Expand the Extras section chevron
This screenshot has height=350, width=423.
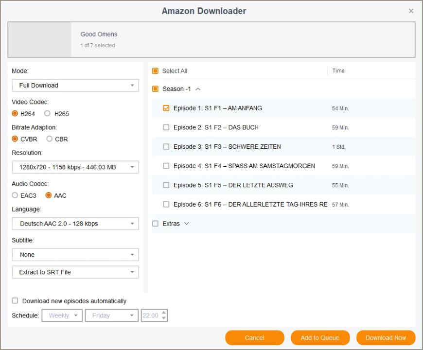(186, 224)
